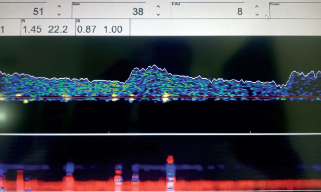
Task: Click down arrow beside the 51 value
Action: tap(59, 14)
